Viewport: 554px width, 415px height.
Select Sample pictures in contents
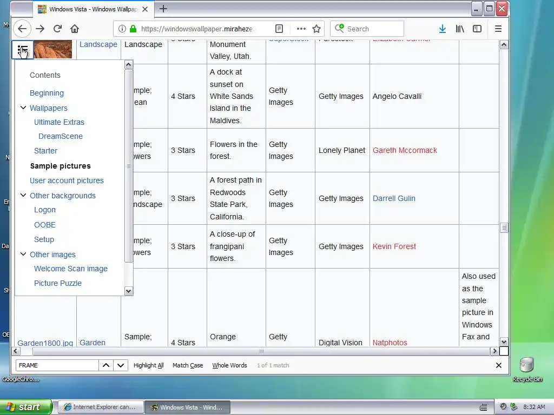[61, 166]
